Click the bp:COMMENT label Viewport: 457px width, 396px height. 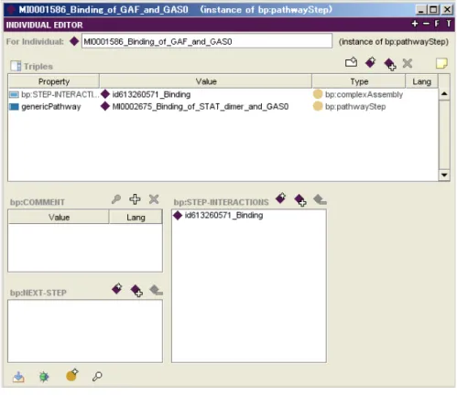pos(38,202)
